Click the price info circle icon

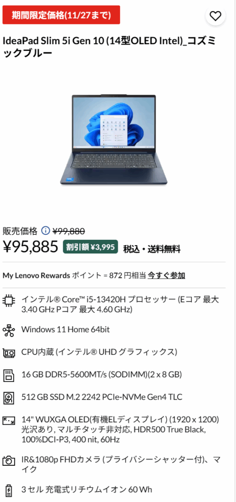[x=46, y=230]
